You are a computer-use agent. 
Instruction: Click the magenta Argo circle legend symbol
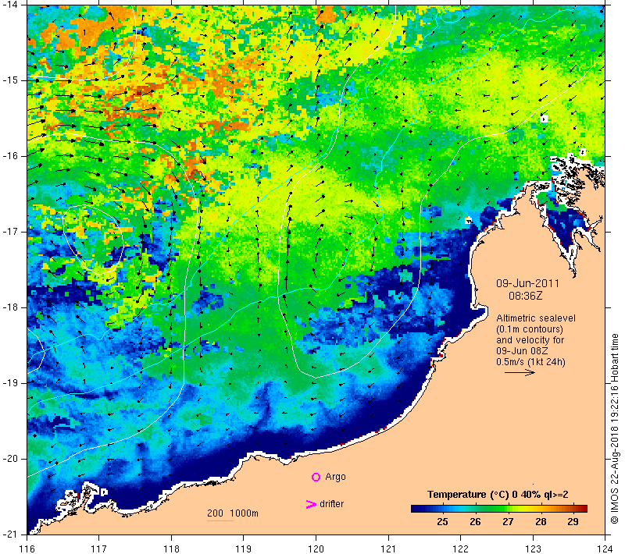316,477
